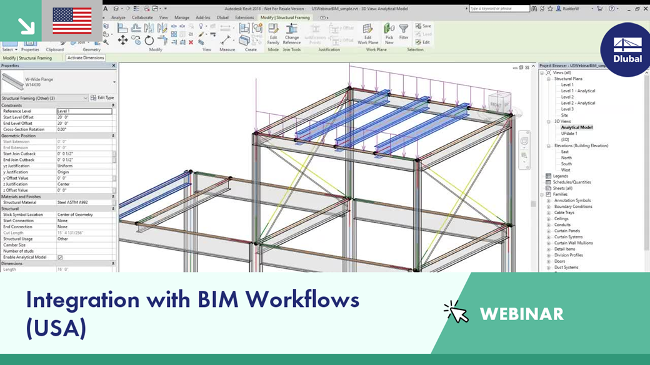Switch to the Dlubal ribbon tab
Image resolution: width=650 pixels, height=365 pixels.
[x=222, y=18]
